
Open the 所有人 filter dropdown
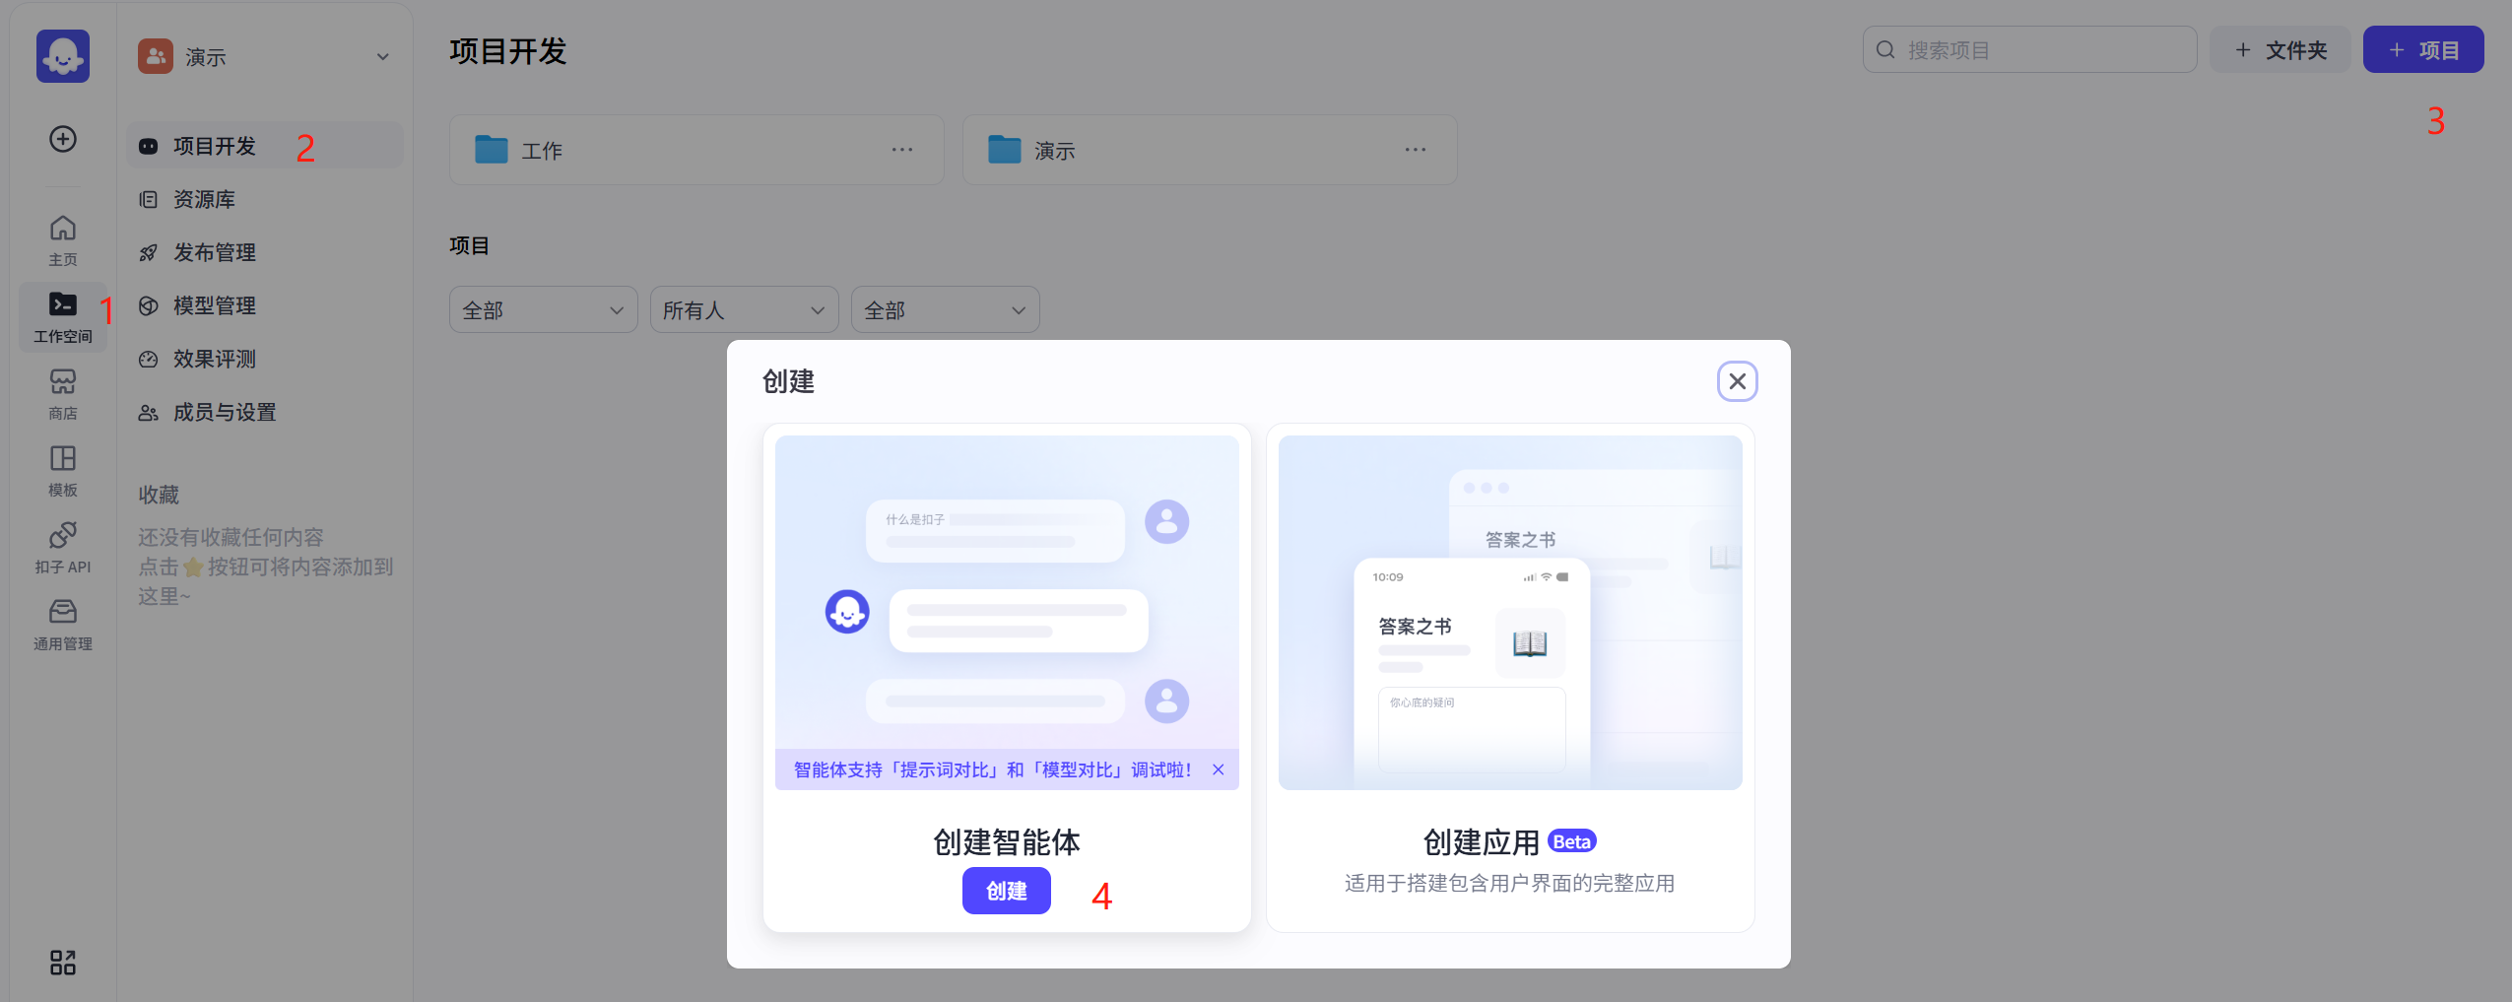(744, 310)
